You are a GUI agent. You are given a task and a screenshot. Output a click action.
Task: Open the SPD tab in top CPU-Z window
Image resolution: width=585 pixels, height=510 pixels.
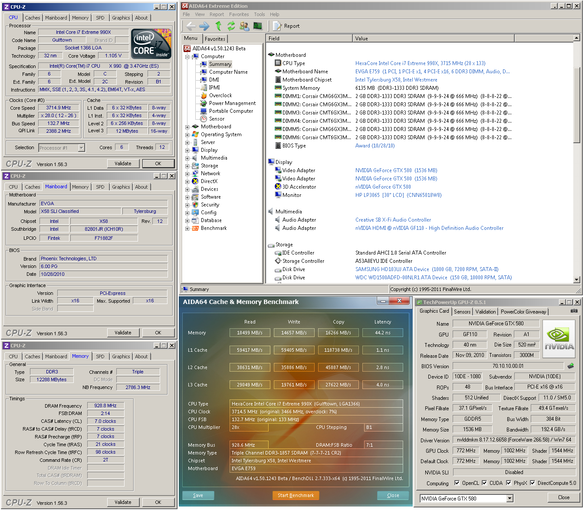[100, 18]
